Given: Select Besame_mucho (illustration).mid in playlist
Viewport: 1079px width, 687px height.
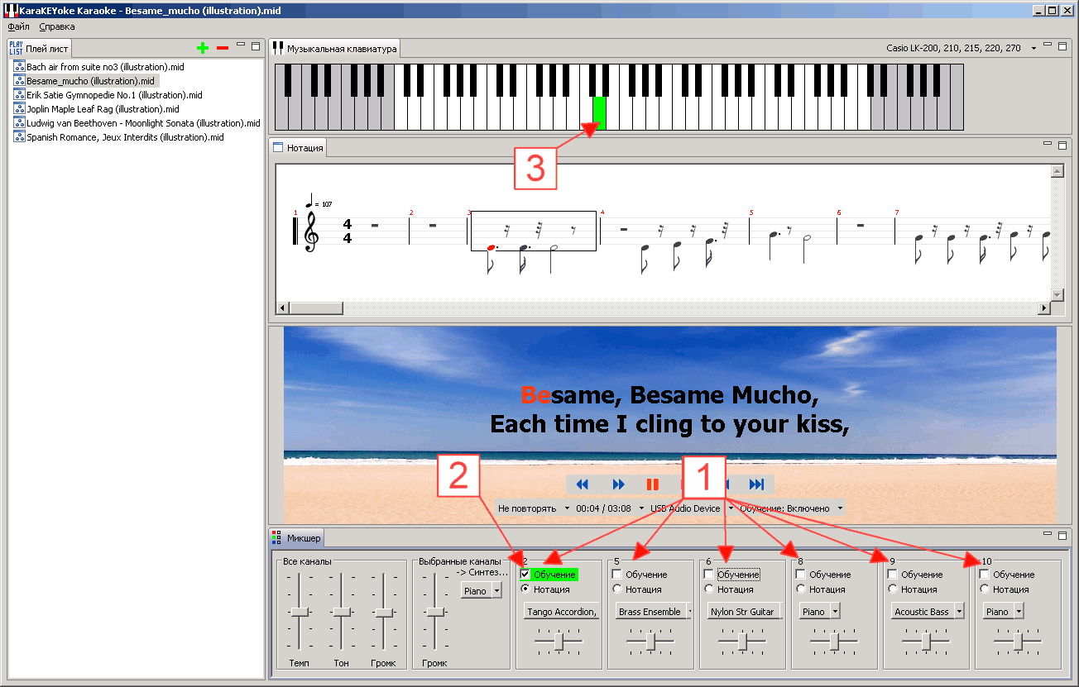Looking at the screenshot, I should click(x=91, y=81).
